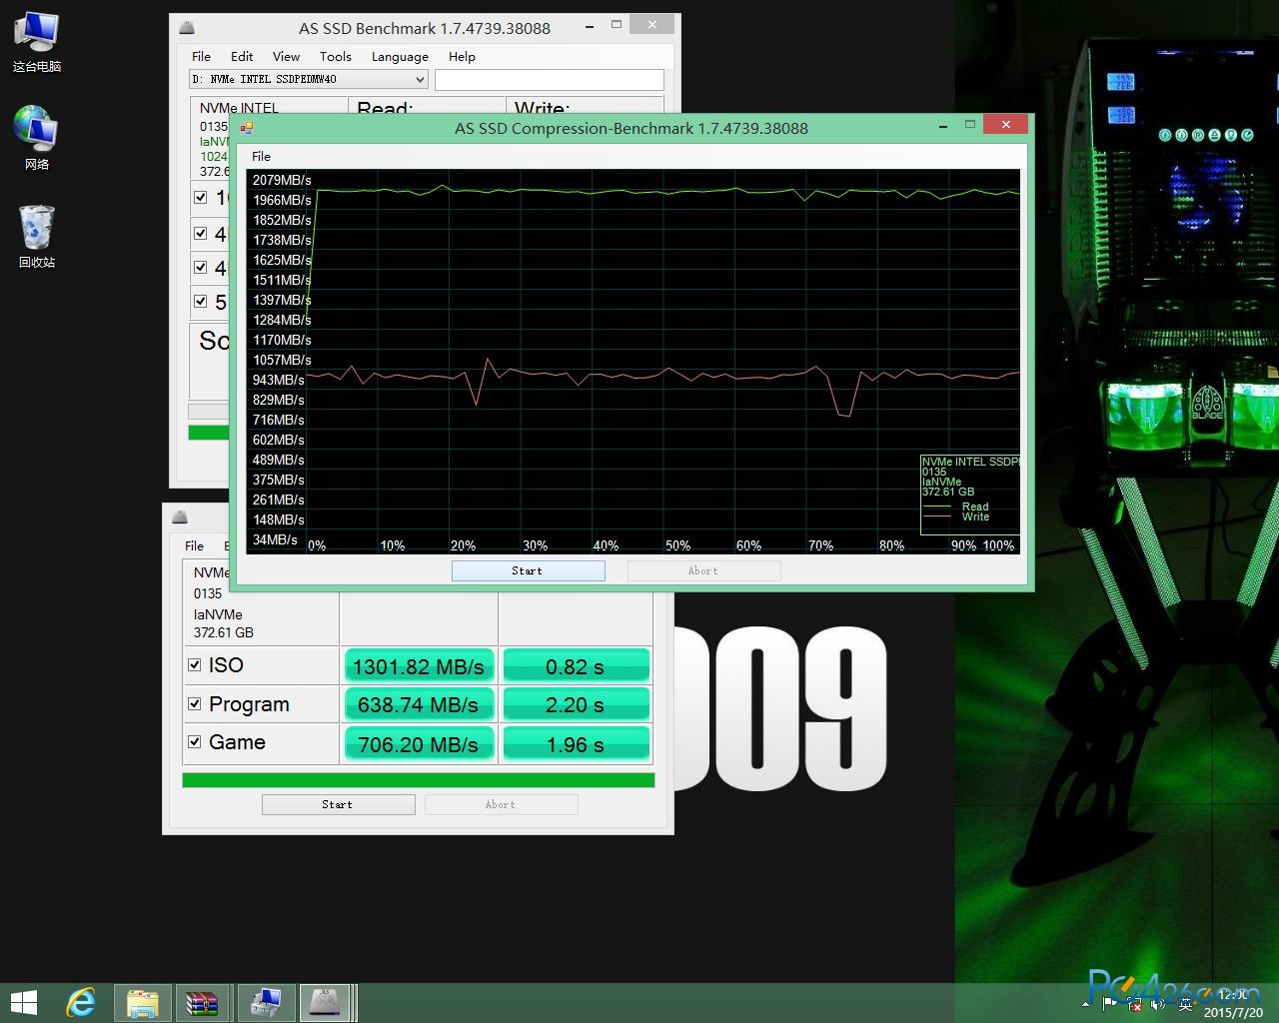Click Start in the Compression-Benchmark window

(x=528, y=570)
